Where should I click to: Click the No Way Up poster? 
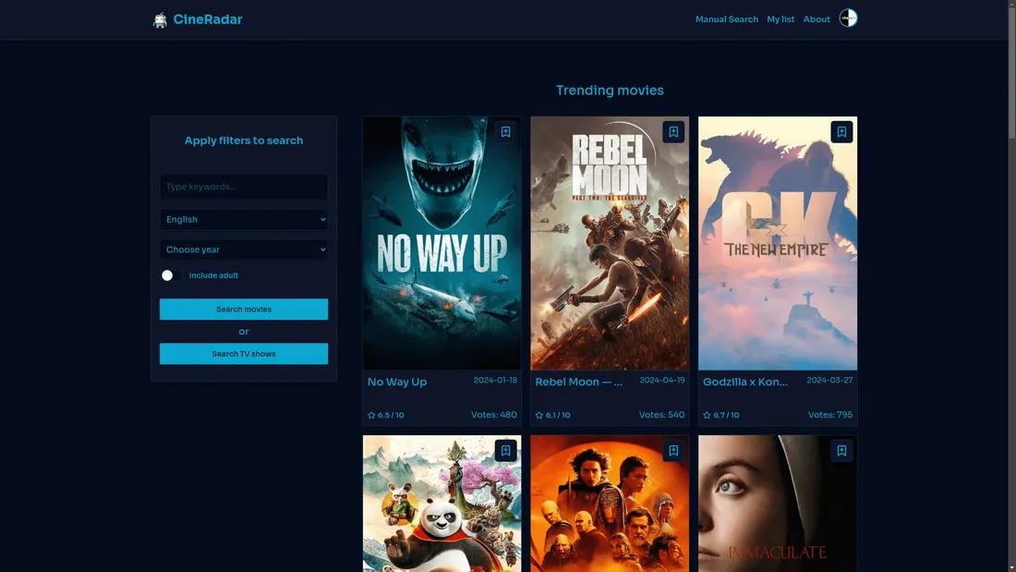441,243
